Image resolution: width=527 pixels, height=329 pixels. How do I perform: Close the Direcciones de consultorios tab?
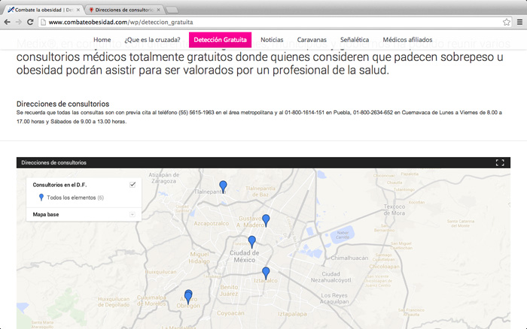click(158, 10)
